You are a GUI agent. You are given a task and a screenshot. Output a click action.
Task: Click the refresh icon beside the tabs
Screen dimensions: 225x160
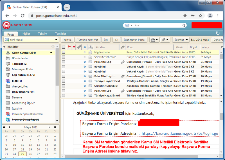218,33
